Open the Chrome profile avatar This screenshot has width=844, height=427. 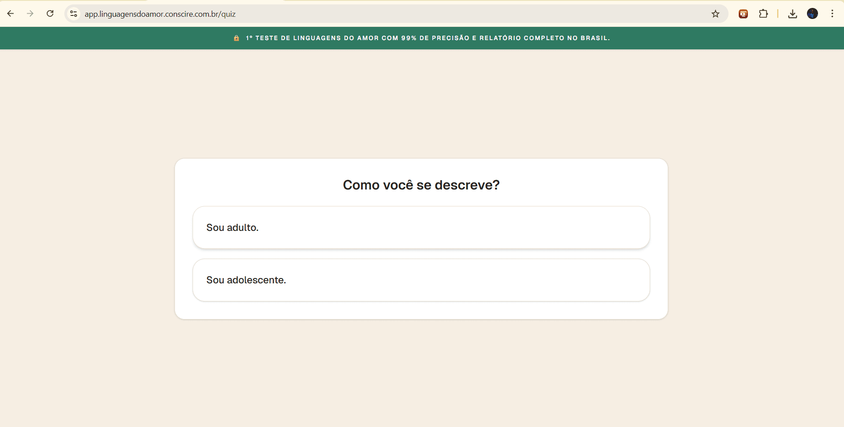(x=813, y=14)
